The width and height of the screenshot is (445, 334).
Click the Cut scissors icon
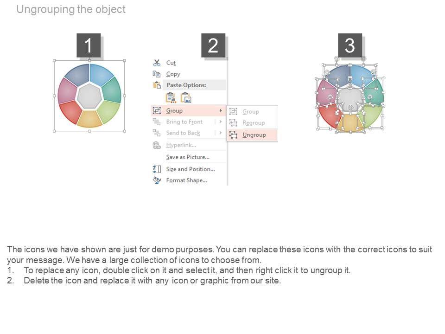pyautogui.click(x=157, y=63)
